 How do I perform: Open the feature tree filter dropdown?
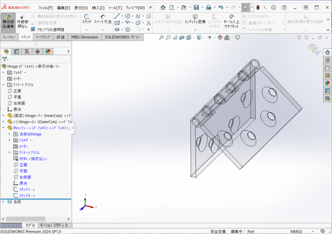pos(5,59)
